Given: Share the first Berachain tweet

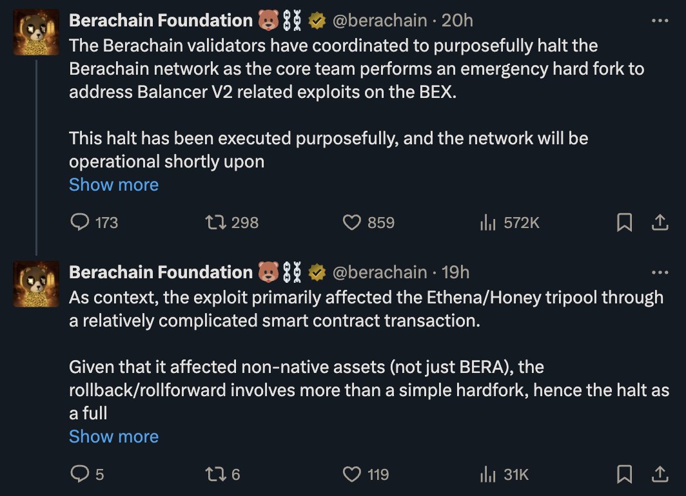Looking at the screenshot, I should [659, 223].
